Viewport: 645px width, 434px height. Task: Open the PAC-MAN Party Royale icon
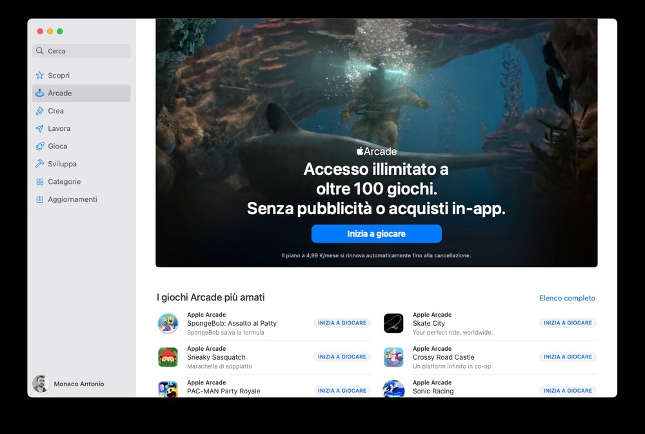168,389
